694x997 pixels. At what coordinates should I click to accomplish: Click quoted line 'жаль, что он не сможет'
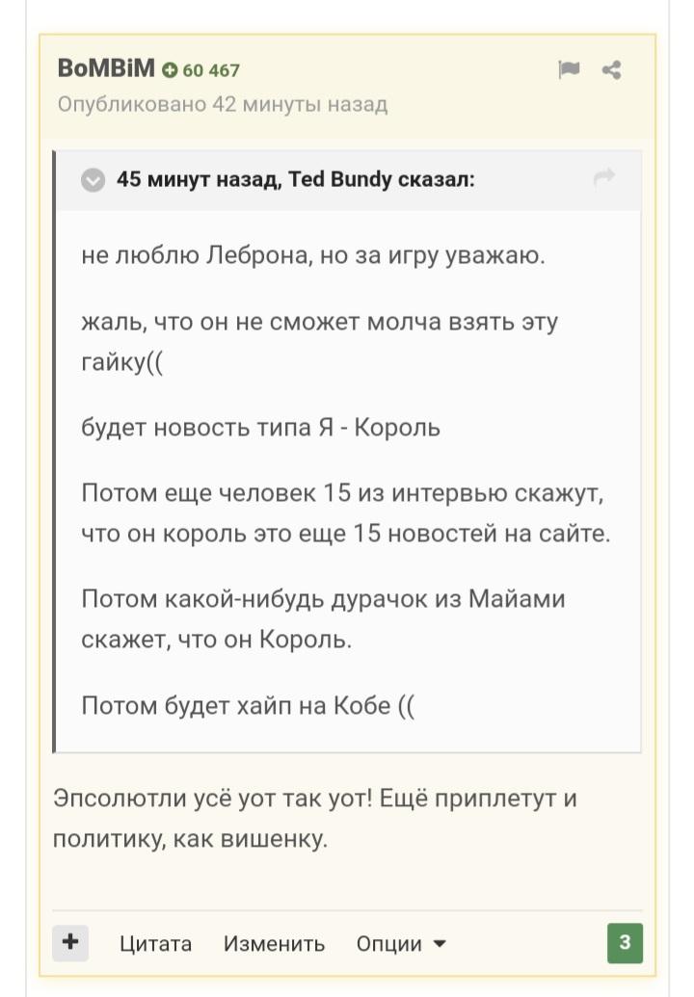coord(319,341)
